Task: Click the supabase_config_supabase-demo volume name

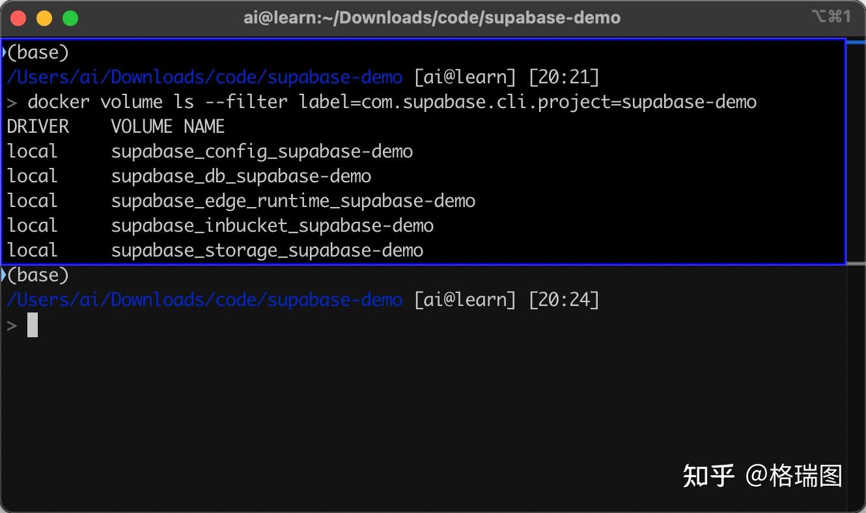Action: (x=262, y=151)
